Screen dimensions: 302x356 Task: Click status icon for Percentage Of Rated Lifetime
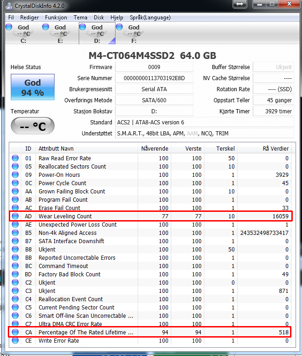click(15, 332)
